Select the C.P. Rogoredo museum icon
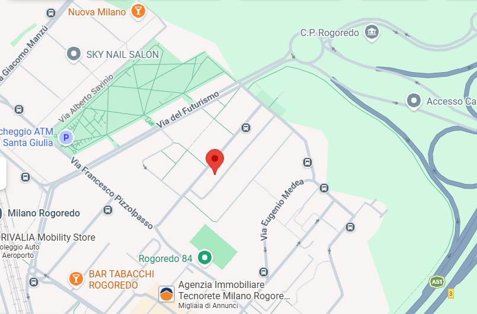 (372, 33)
